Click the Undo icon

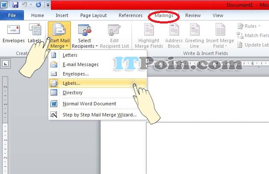(x=25, y=5)
